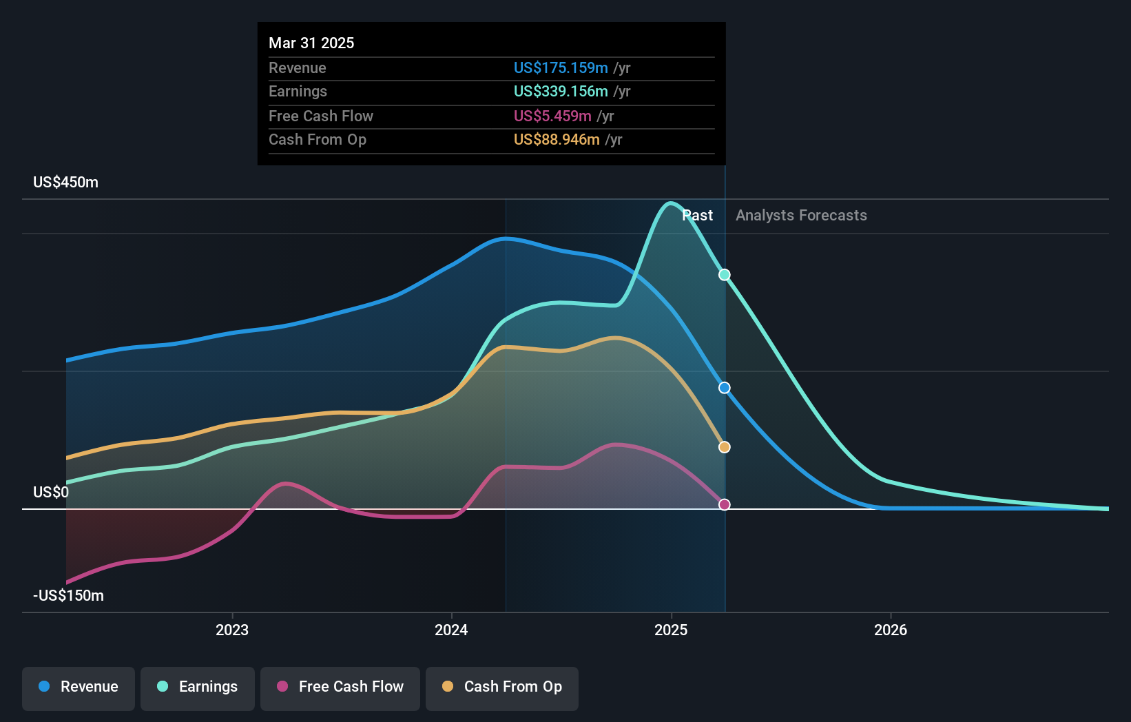Click the 2024 x-axis label
Screen dimensions: 1131x722
click(451, 630)
